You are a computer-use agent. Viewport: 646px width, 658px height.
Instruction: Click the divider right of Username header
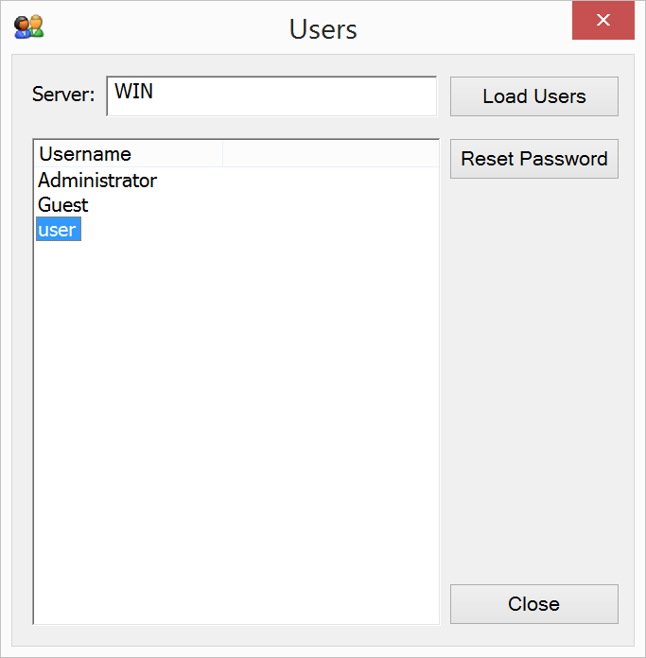point(222,154)
